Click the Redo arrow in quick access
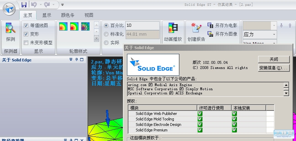The height and width of the screenshot is (141, 296). [x=47, y=5]
